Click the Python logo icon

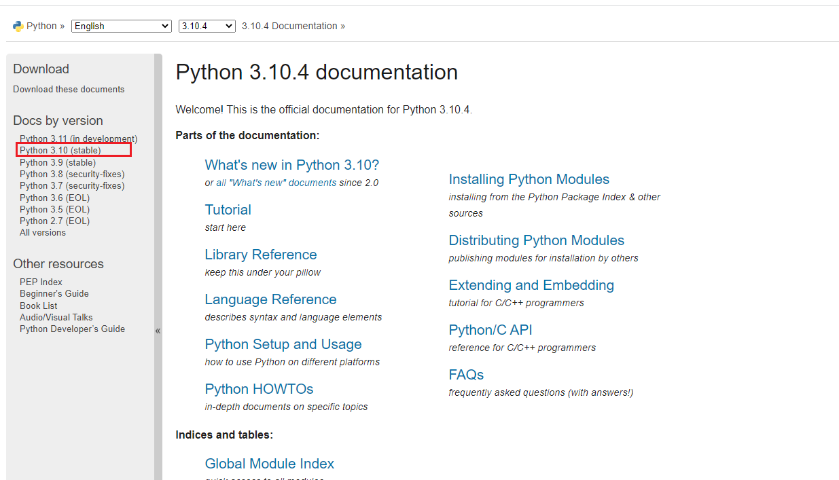pos(18,26)
